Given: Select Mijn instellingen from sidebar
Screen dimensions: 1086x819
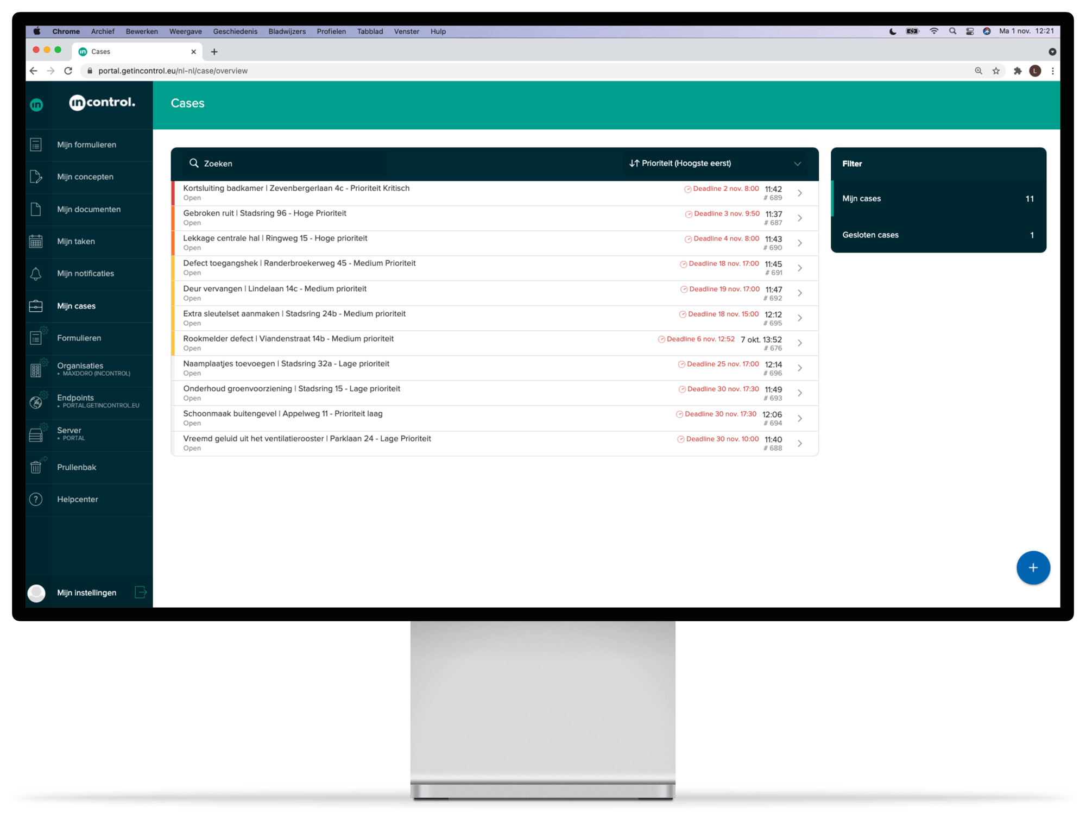Looking at the screenshot, I should tap(85, 593).
